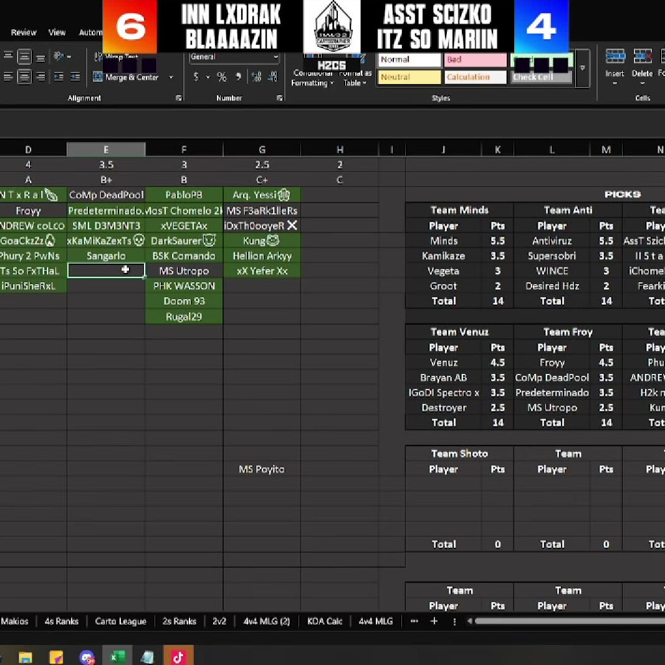Click the Insert cells icon
The width and height of the screenshot is (665, 665).
pyautogui.click(x=615, y=62)
